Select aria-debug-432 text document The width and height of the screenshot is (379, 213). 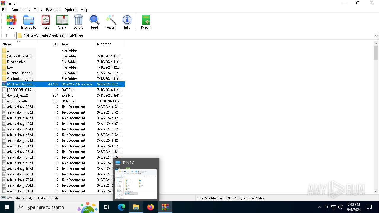tap(63, 118)
